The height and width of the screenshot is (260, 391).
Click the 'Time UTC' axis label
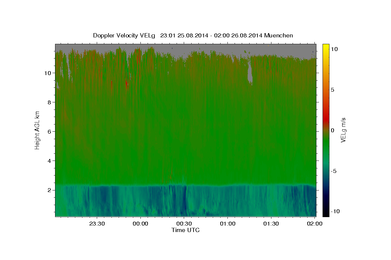point(185,230)
